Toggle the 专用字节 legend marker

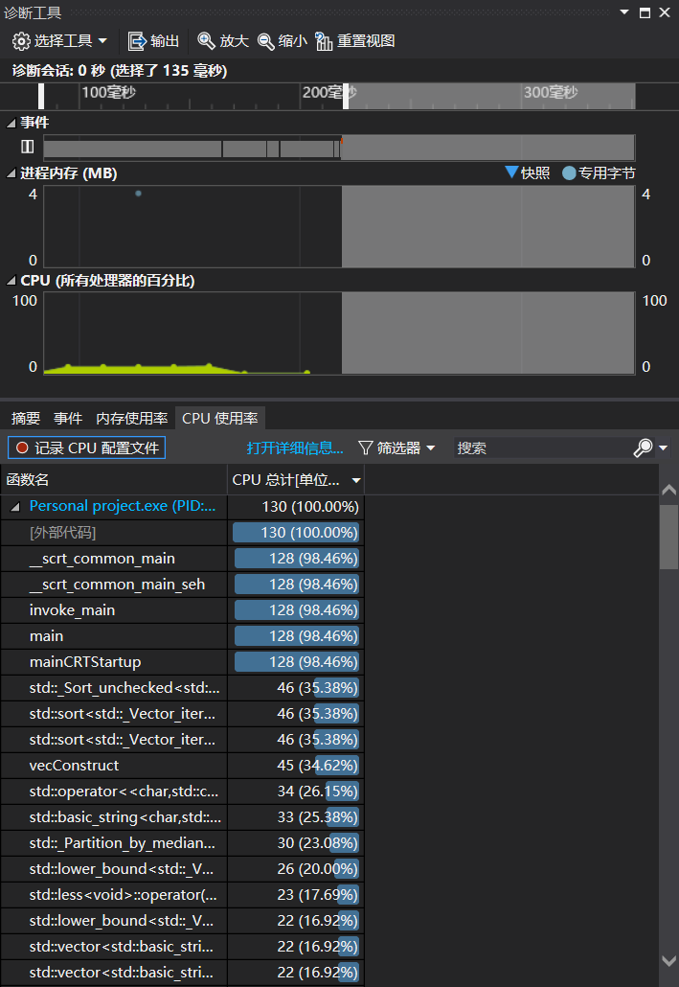pyautogui.click(x=569, y=173)
